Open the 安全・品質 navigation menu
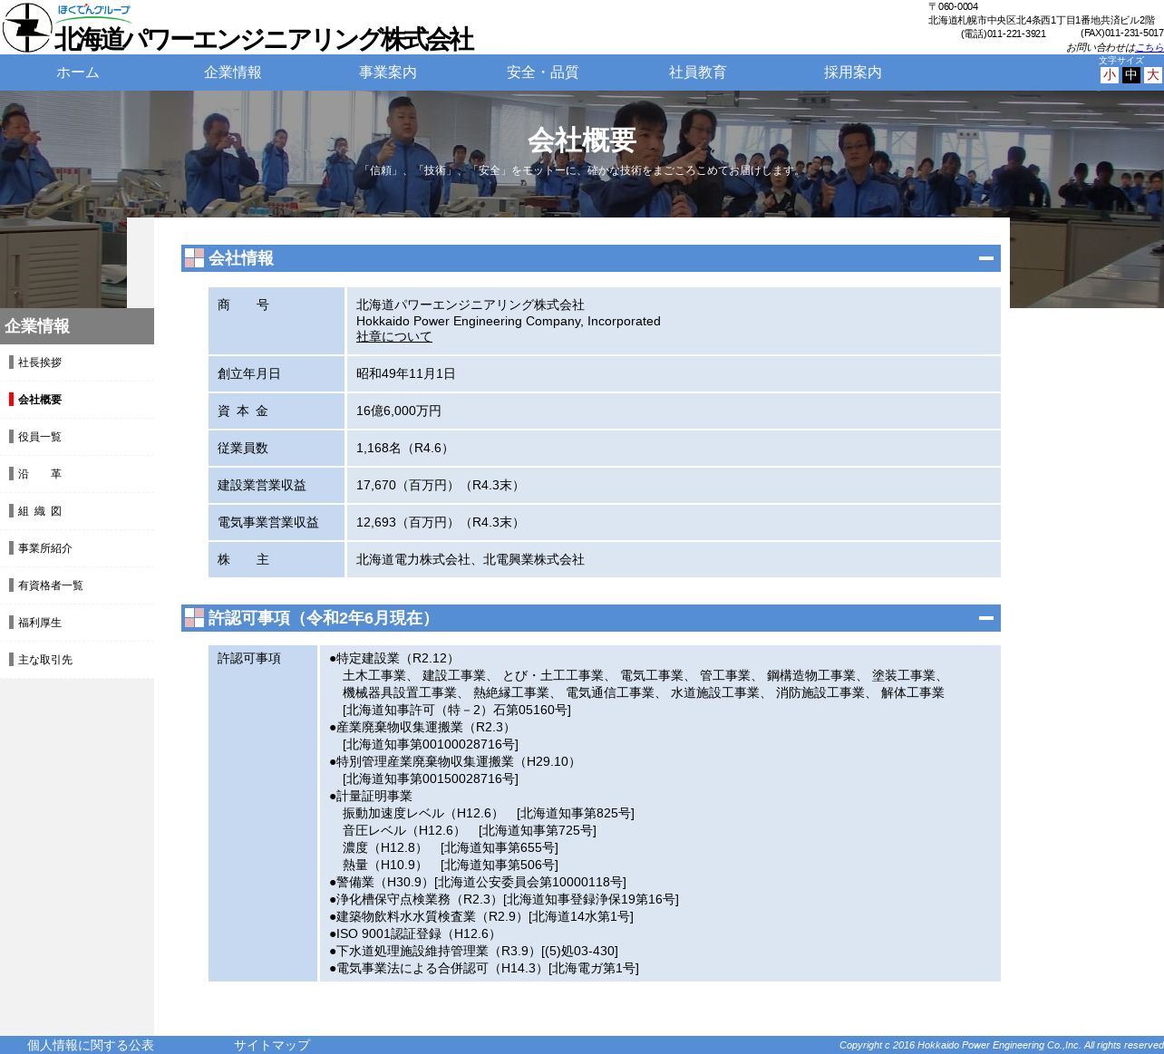Screen dimensions: 1164x1054 543,73
